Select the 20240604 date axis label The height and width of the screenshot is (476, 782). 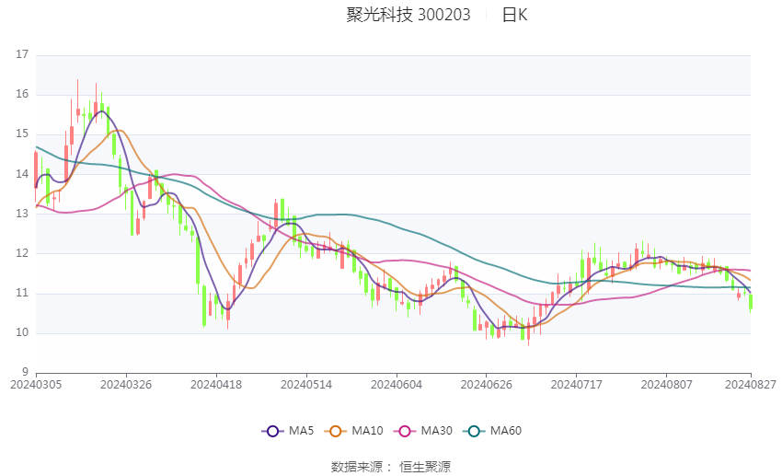coord(397,385)
